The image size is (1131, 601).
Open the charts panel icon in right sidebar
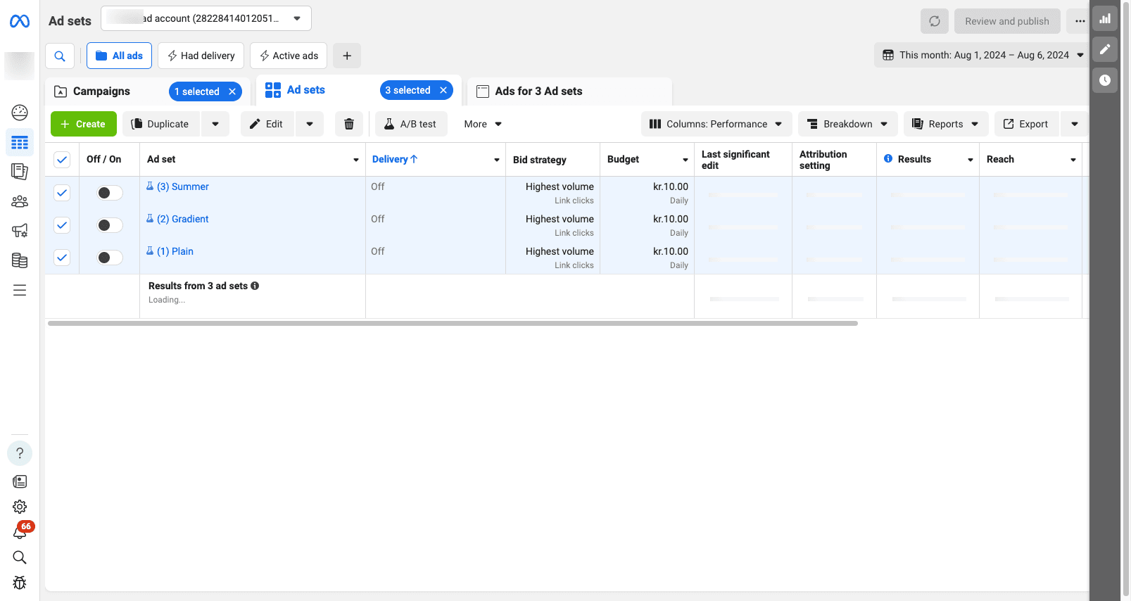1105,19
